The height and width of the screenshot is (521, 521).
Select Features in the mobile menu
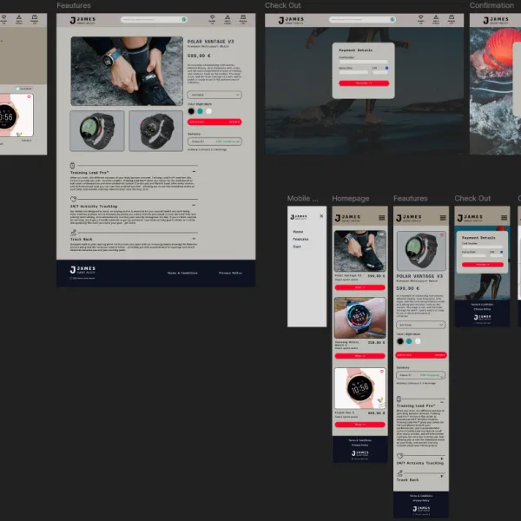point(300,240)
